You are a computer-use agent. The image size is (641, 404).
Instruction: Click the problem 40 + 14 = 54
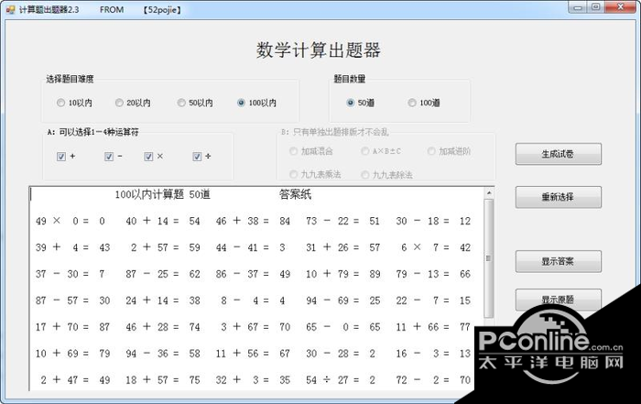tap(163, 221)
